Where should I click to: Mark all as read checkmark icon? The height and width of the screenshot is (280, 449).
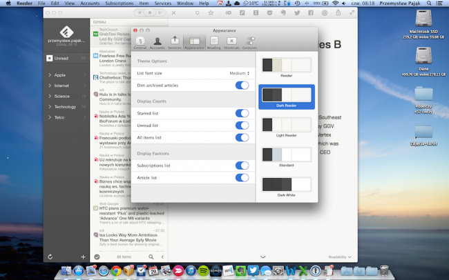(x=97, y=257)
